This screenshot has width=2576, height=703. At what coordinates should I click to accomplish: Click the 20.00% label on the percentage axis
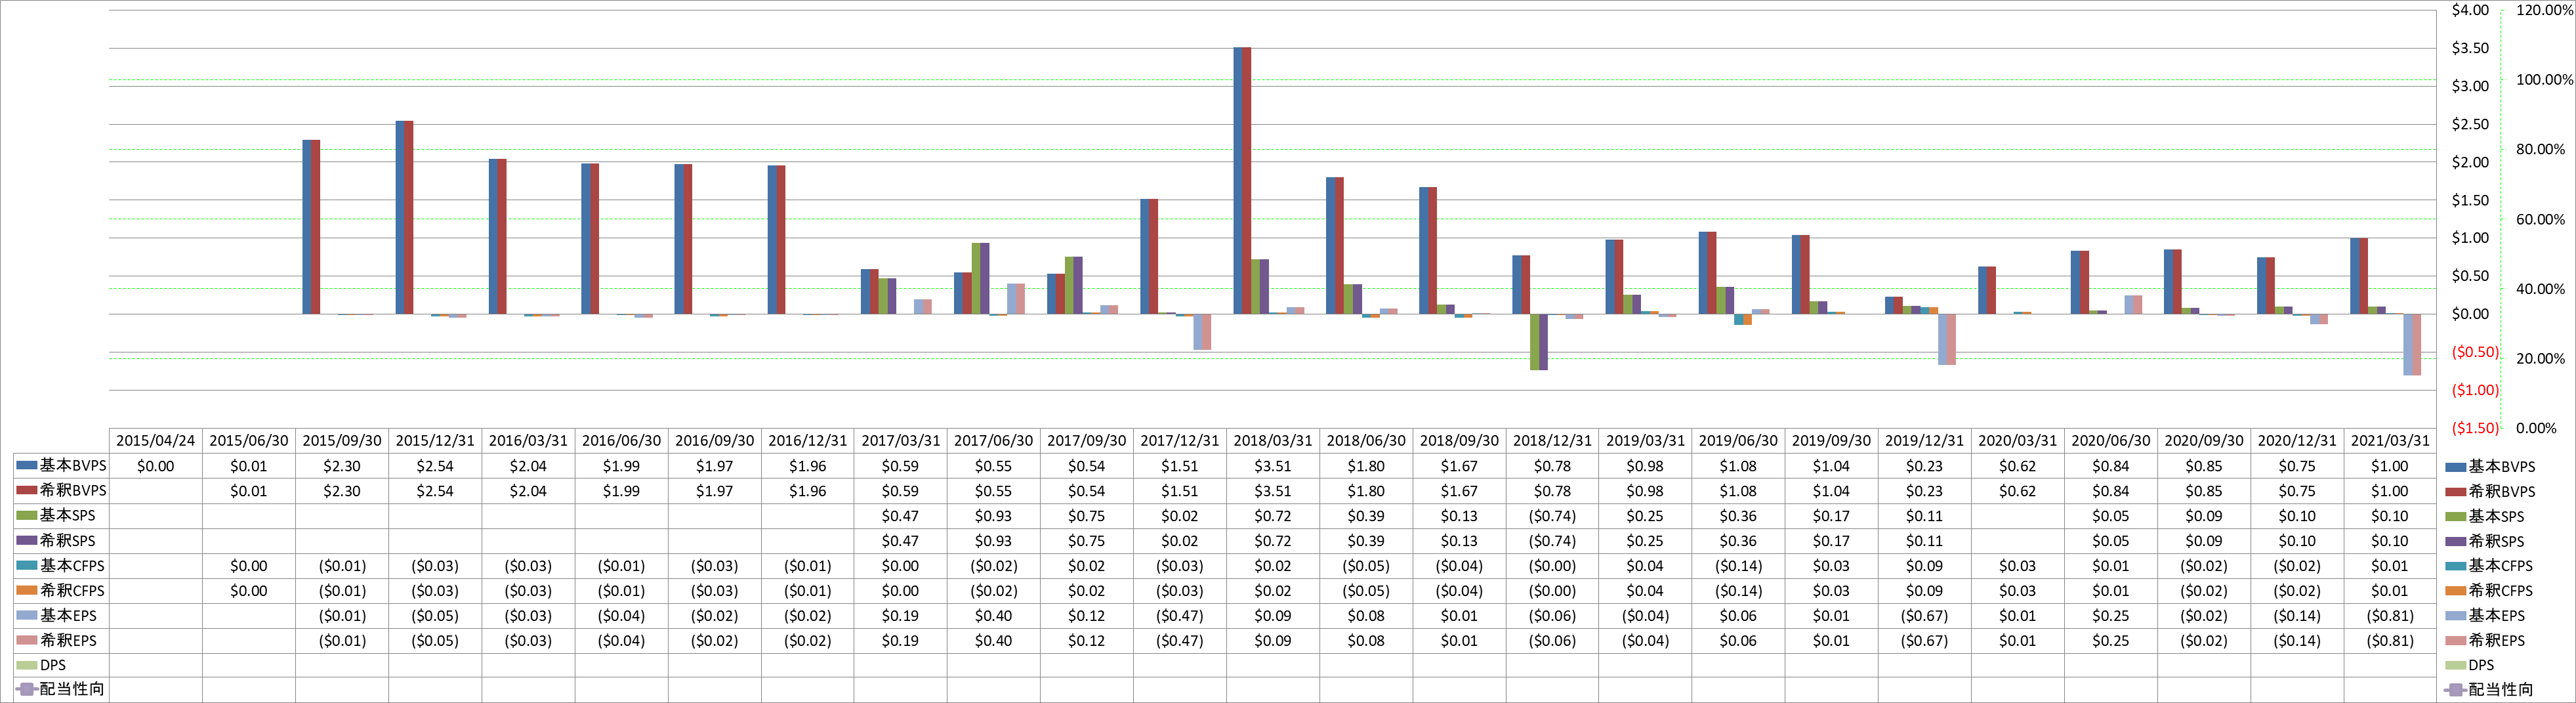click(x=2540, y=358)
